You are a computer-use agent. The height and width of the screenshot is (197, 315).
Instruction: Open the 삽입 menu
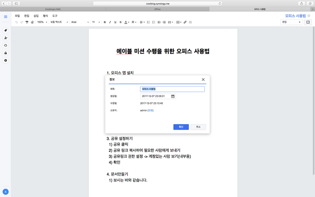coord(36,16)
